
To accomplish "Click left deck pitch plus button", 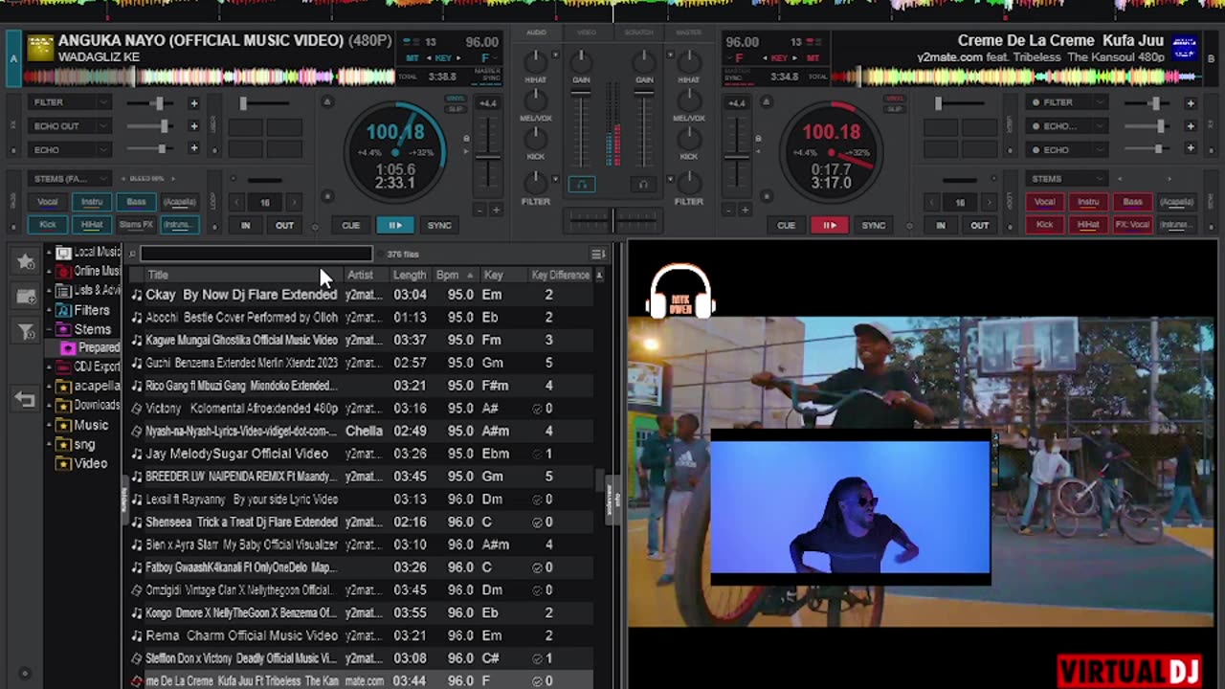I will click(497, 210).
